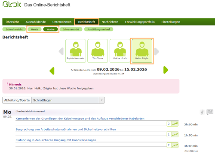Switch to the Ausbildungsverlauf view
215x154 pixels.
coord(98,29)
